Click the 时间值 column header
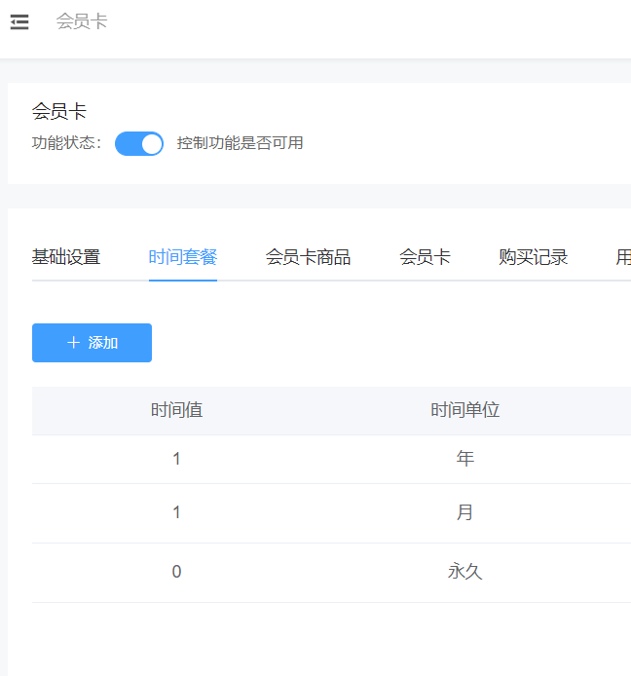This screenshot has height=676, width=631. coord(176,410)
